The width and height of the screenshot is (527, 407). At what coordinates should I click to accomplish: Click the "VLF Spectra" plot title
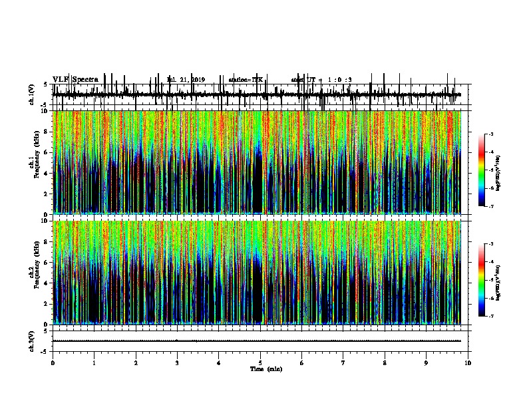click(x=75, y=80)
